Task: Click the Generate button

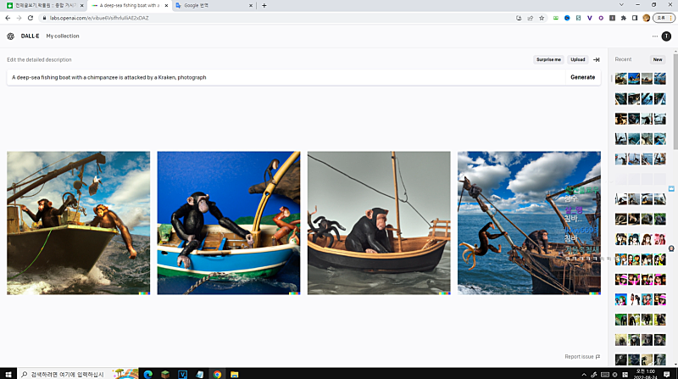Action: coord(583,77)
